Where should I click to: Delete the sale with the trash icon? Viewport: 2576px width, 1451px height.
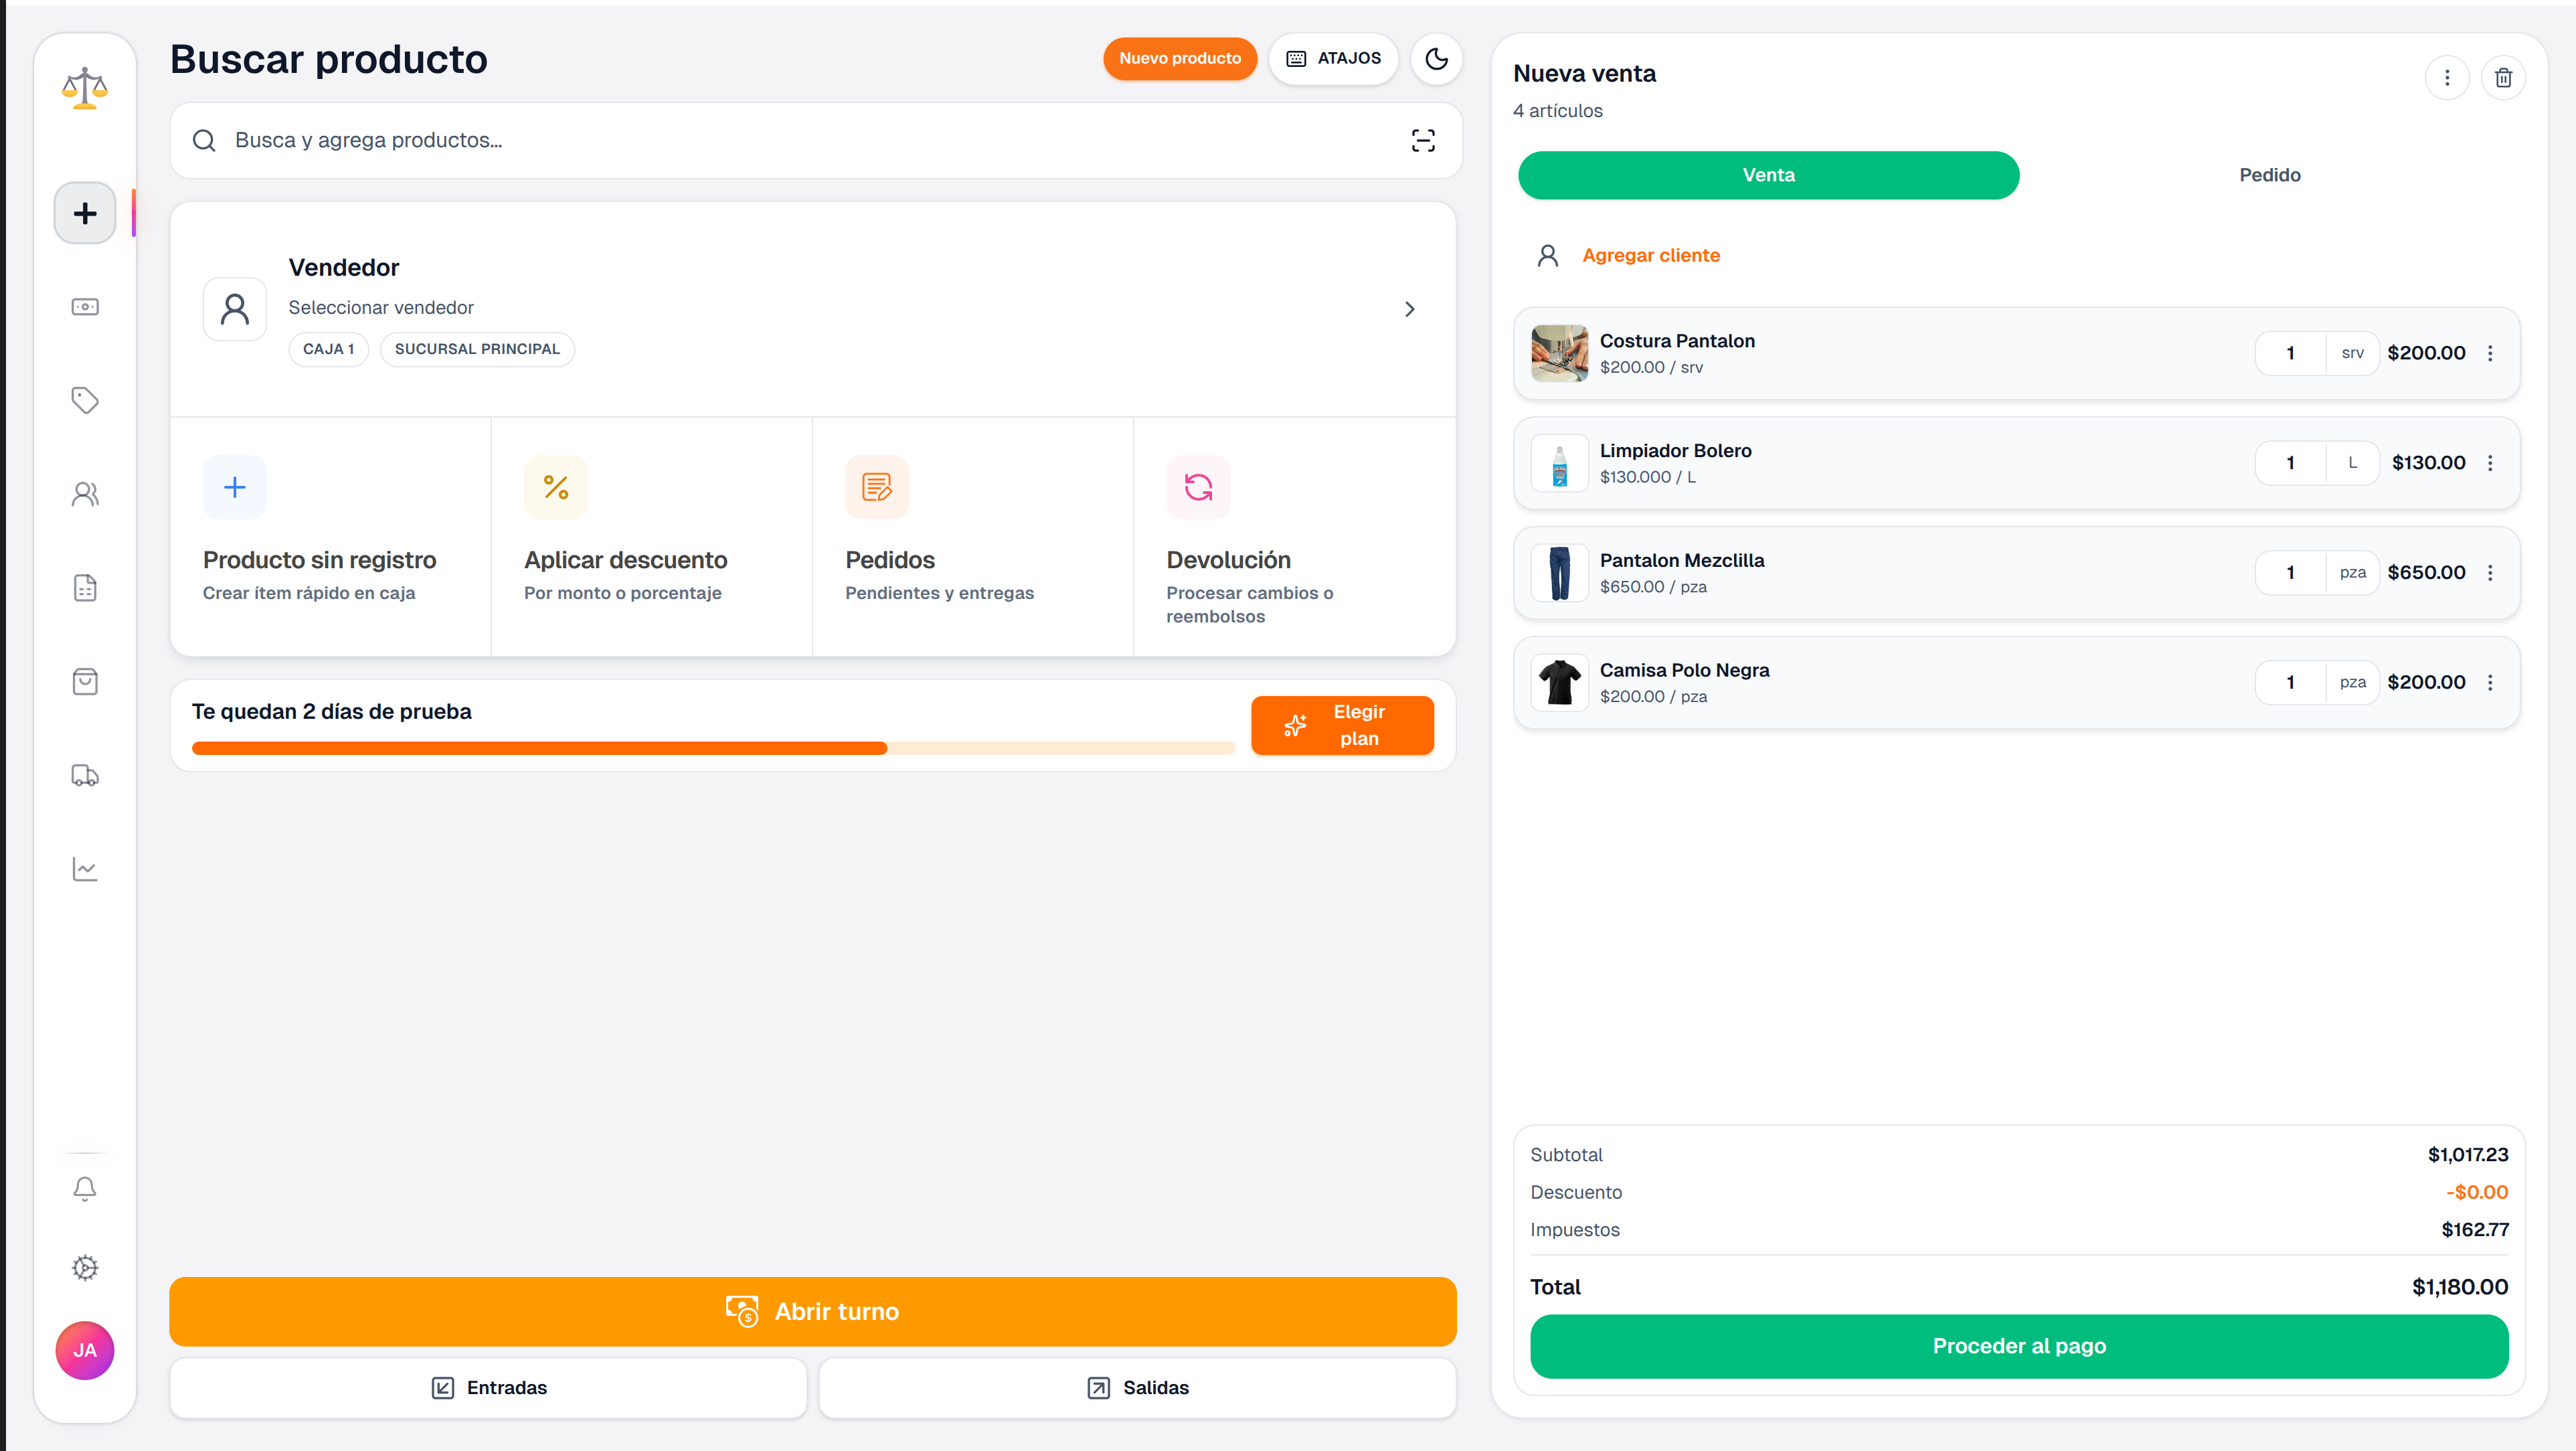(2503, 78)
